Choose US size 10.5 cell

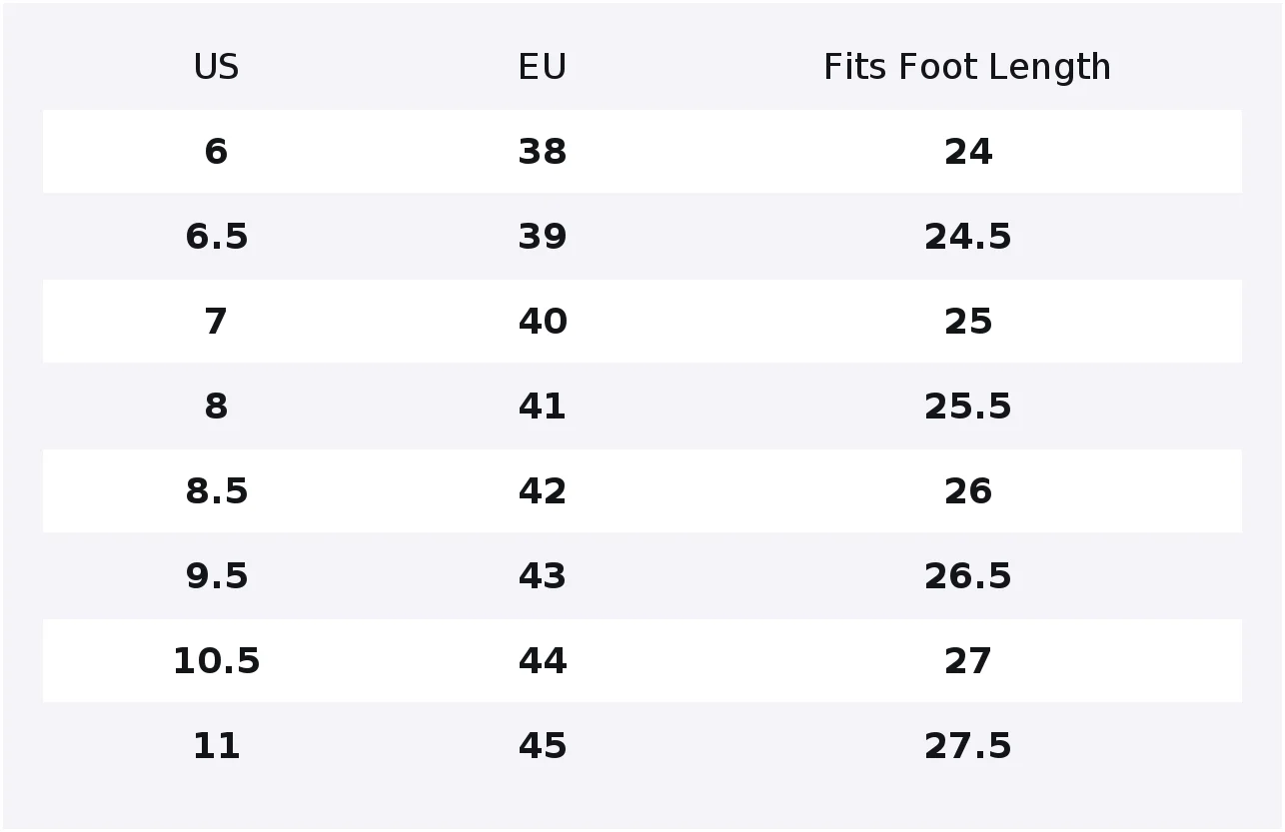click(x=216, y=661)
